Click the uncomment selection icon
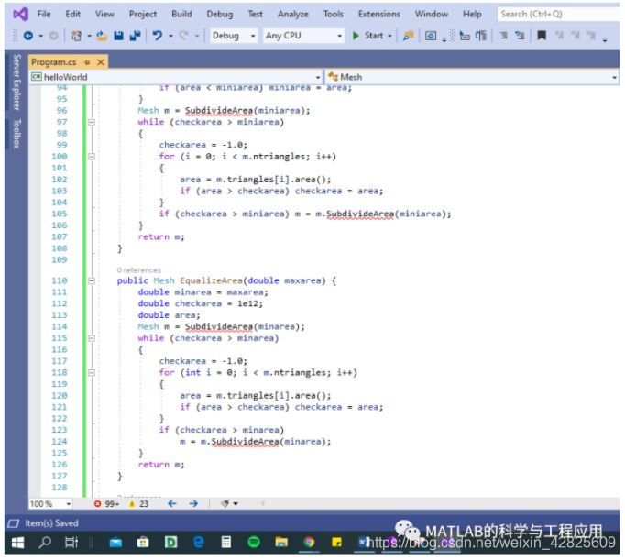 click(x=520, y=36)
